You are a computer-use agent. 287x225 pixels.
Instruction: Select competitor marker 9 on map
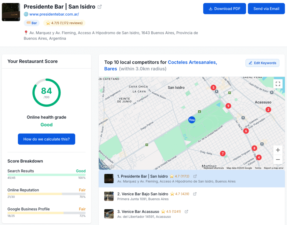[228, 106]
